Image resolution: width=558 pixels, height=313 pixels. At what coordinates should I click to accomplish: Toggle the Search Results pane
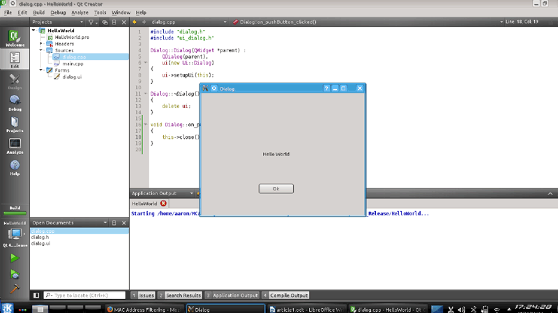pos(179,296)
